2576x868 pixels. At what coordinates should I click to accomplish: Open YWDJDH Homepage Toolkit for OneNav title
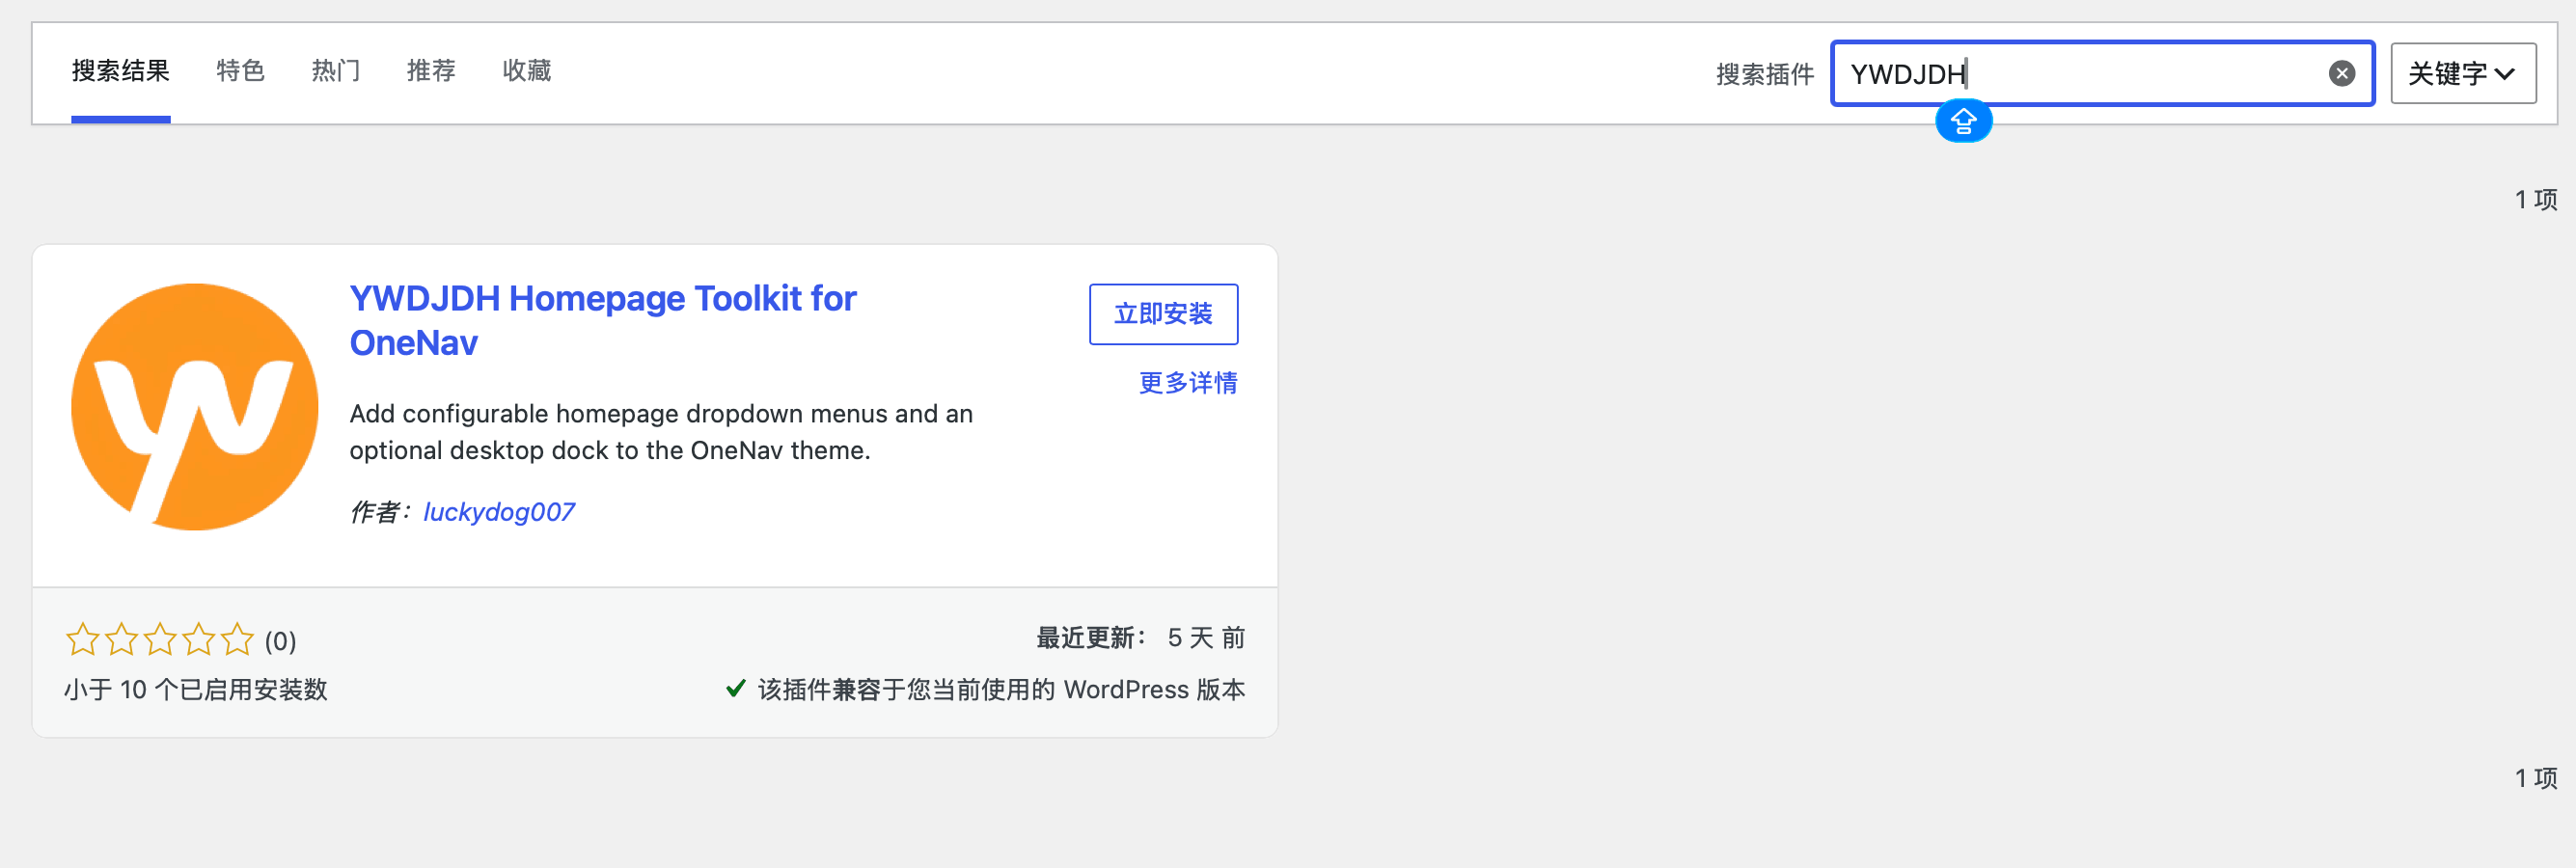point(602,320)
